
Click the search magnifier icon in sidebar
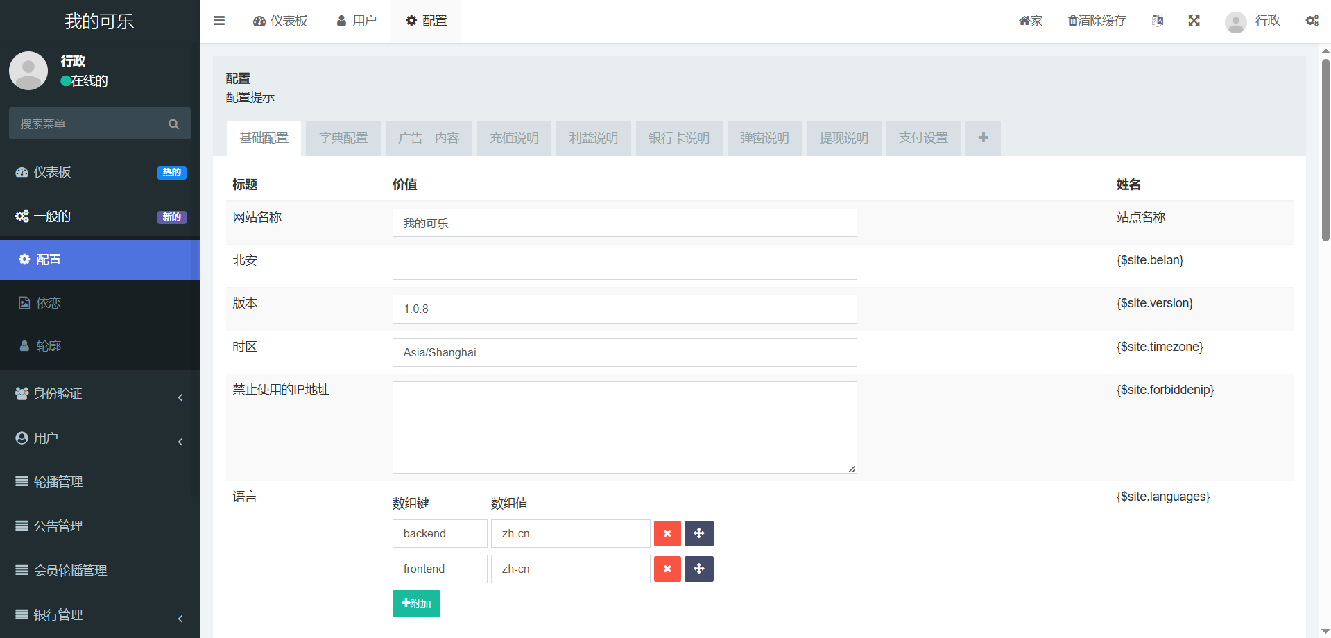coord(173,124)
